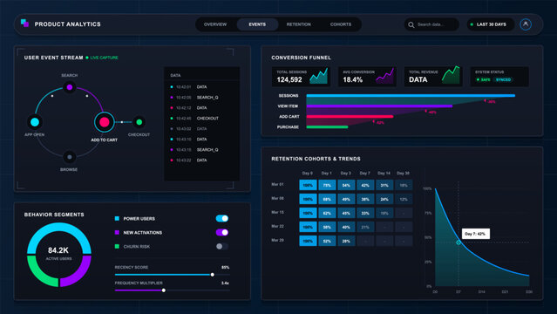This screenshot has width=557, height=314.
Task: Click the Day 30 column header
Action: pos(404,174)
